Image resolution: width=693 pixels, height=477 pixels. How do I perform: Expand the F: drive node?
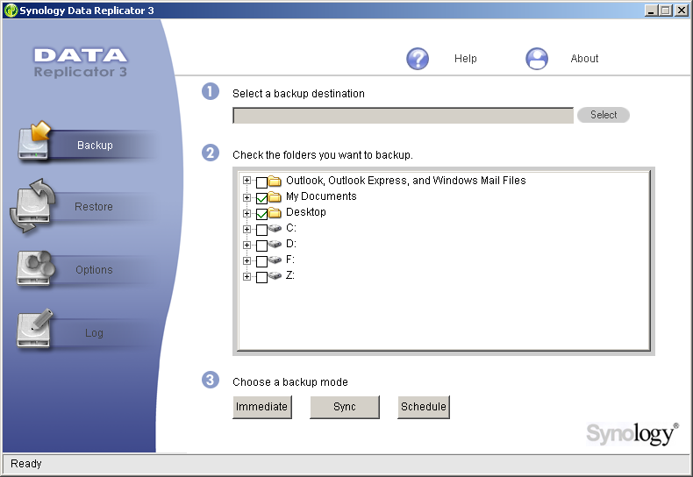click(246, 260)
